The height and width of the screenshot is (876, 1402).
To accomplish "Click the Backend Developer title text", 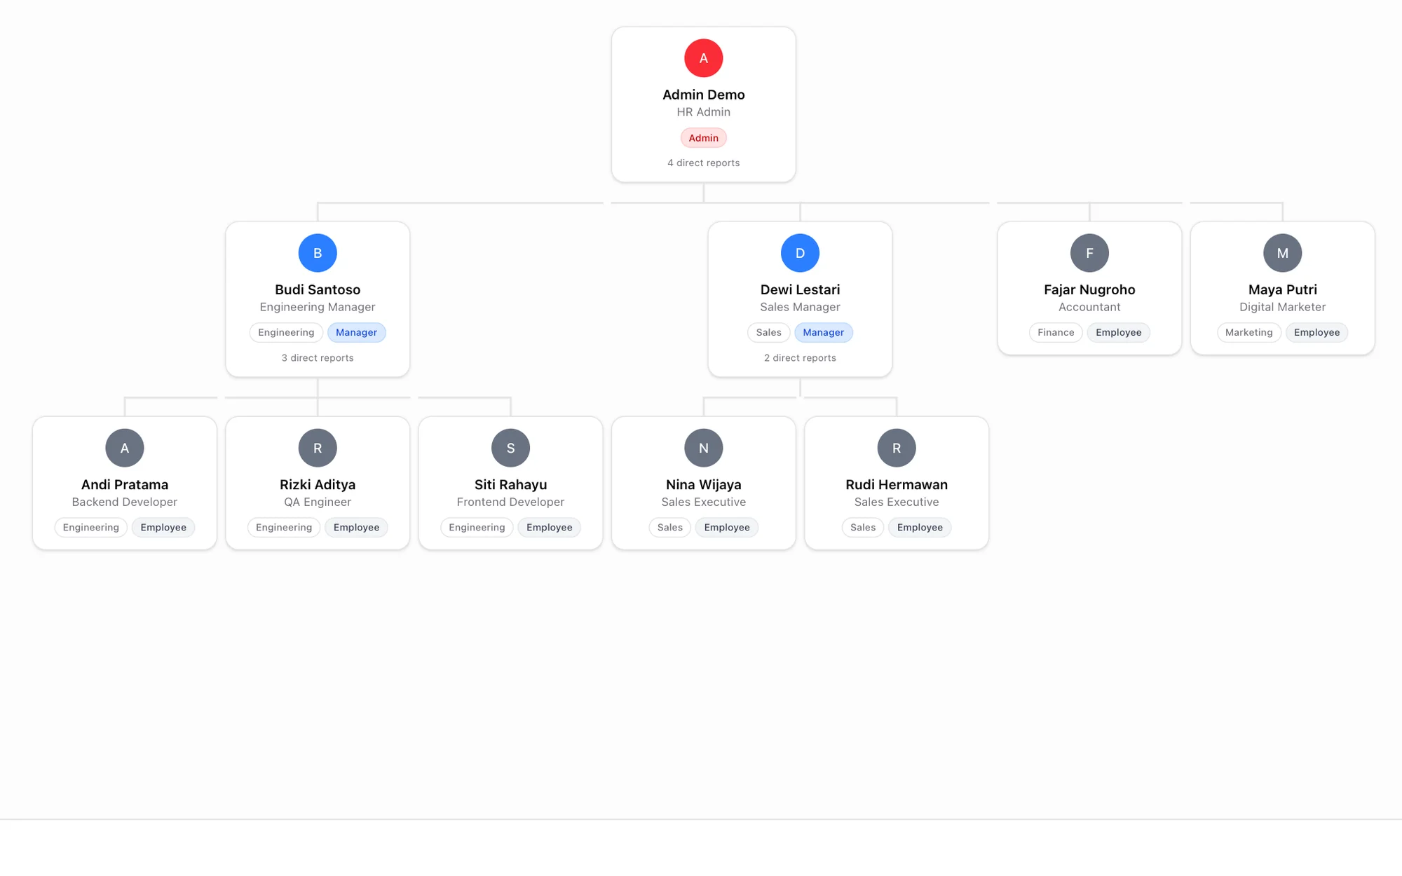I will click(x=125, y=502).
